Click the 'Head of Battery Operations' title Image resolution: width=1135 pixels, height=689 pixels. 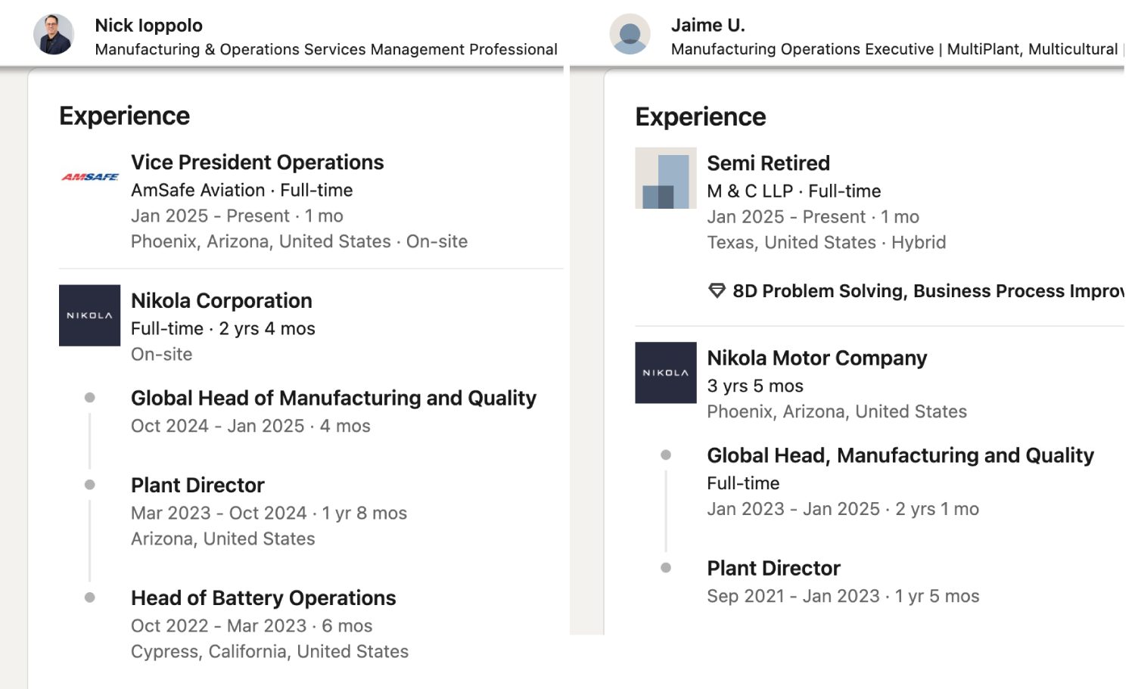pos(263,597)
